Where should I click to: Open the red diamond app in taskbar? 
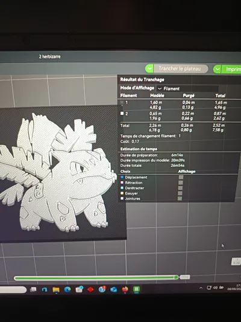click(90, 289)
